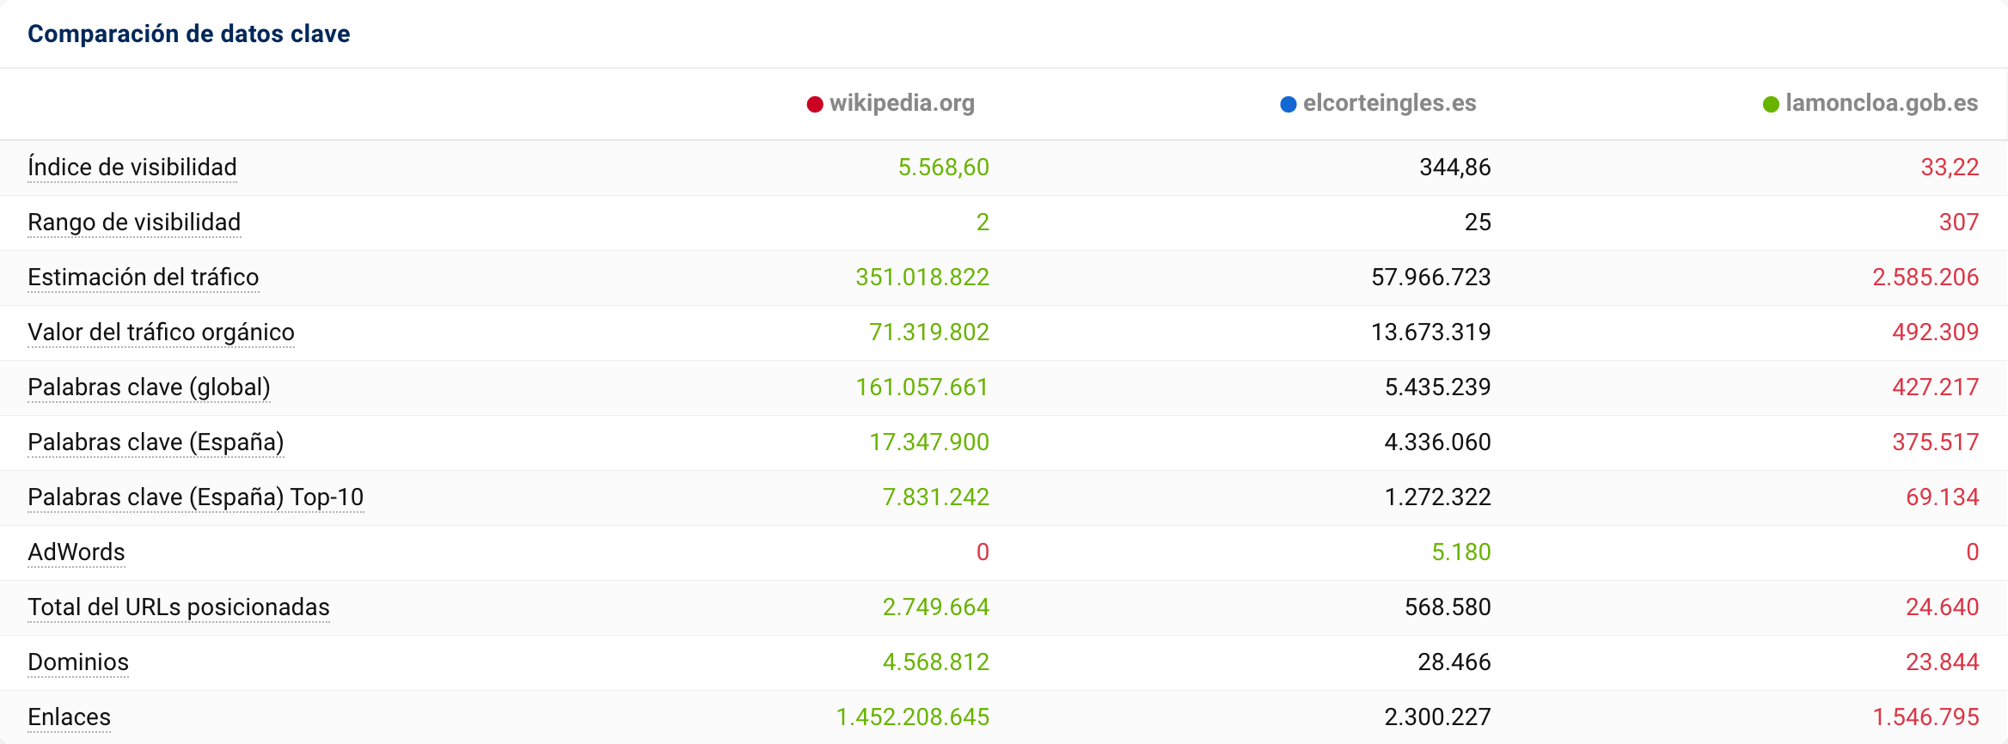
Task: Select the elcorteingles.es column header
Action: point(1389,103)
